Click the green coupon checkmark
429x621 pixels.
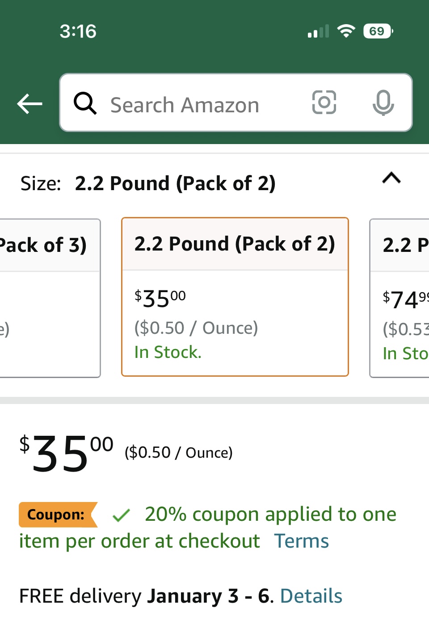pyautogui.click(x=121, y=515)
